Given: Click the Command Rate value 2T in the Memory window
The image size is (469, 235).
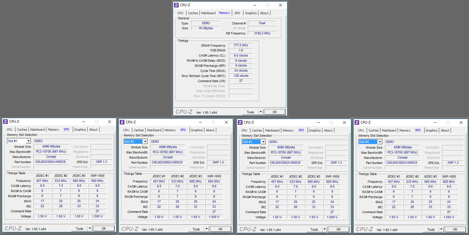Looking at the screenshot, I should coord(241,81).
